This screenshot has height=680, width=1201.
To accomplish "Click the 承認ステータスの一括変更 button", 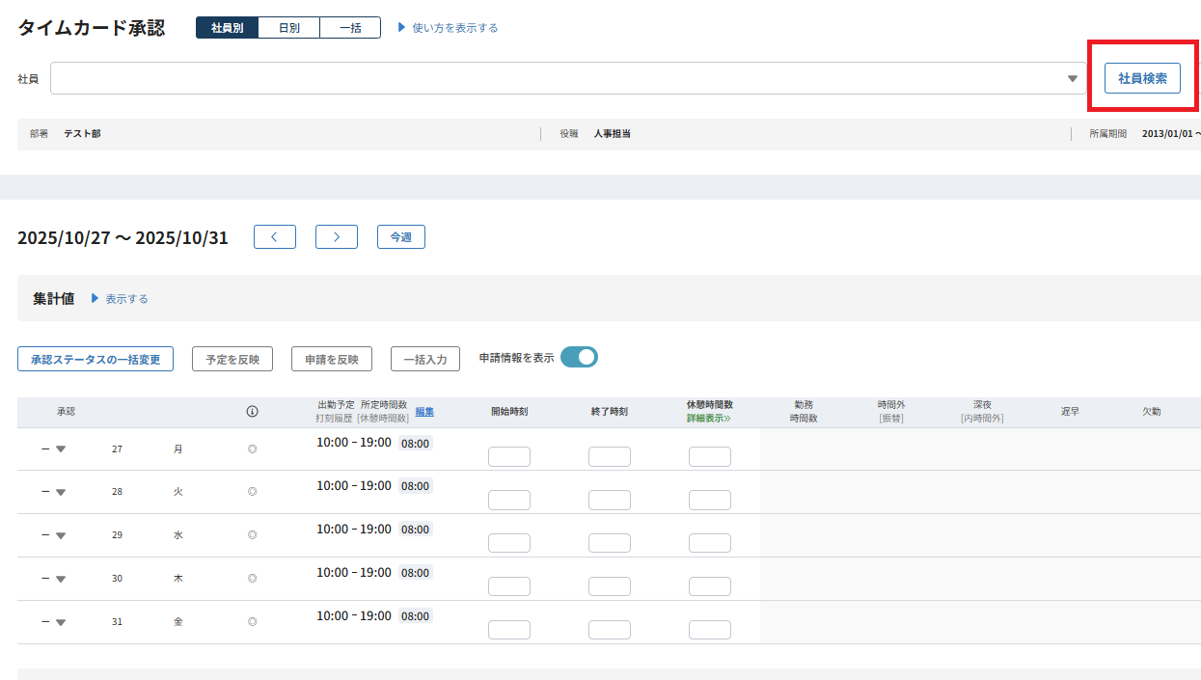I will [96, 359].
